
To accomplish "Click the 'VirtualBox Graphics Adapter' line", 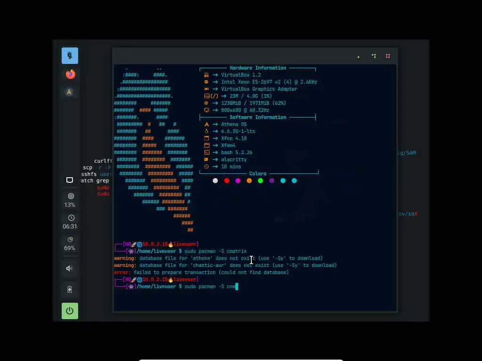I will pos(259,89).
